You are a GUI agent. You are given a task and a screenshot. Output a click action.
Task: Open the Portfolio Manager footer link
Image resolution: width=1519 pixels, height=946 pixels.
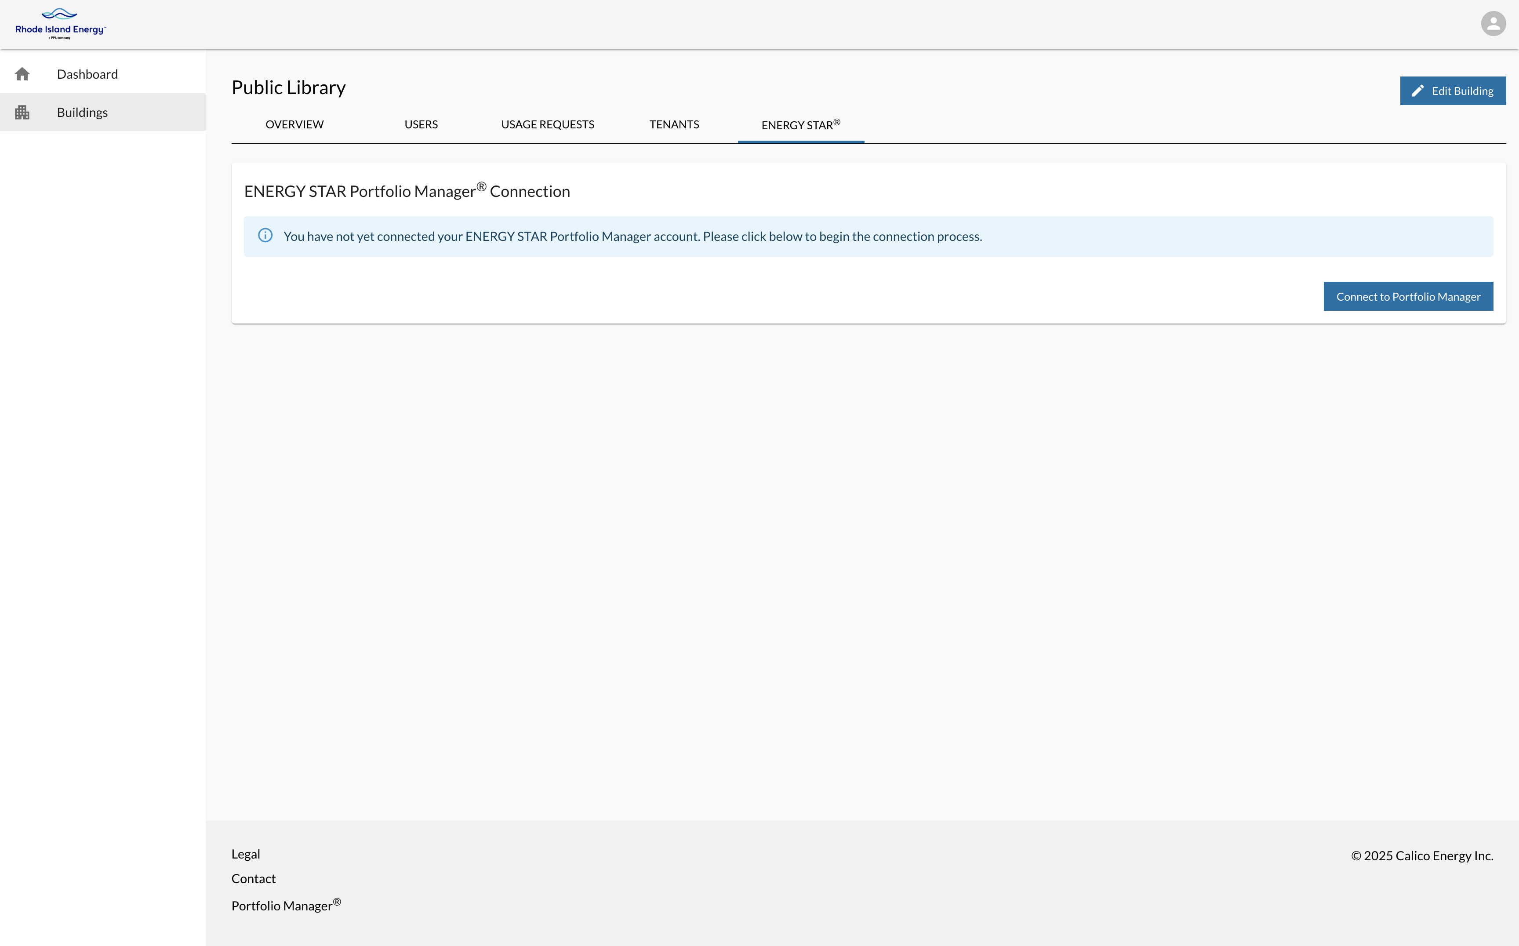coord(286,905)
